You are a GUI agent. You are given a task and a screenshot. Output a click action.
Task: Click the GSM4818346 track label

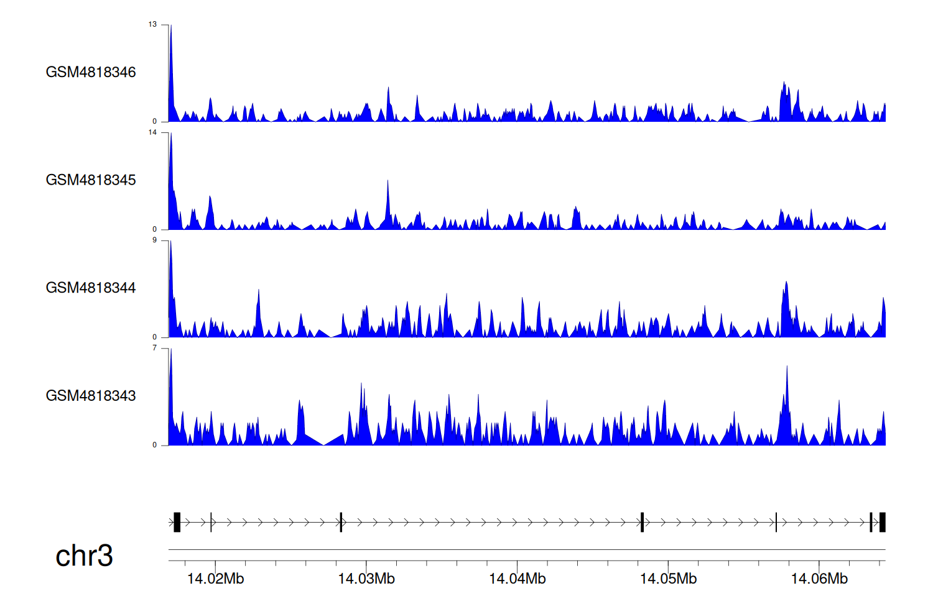coord(91,72)
